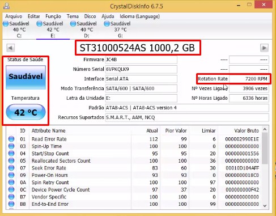Select disk D: health status icon
This screenshot has width=276, height=216.
73,24
